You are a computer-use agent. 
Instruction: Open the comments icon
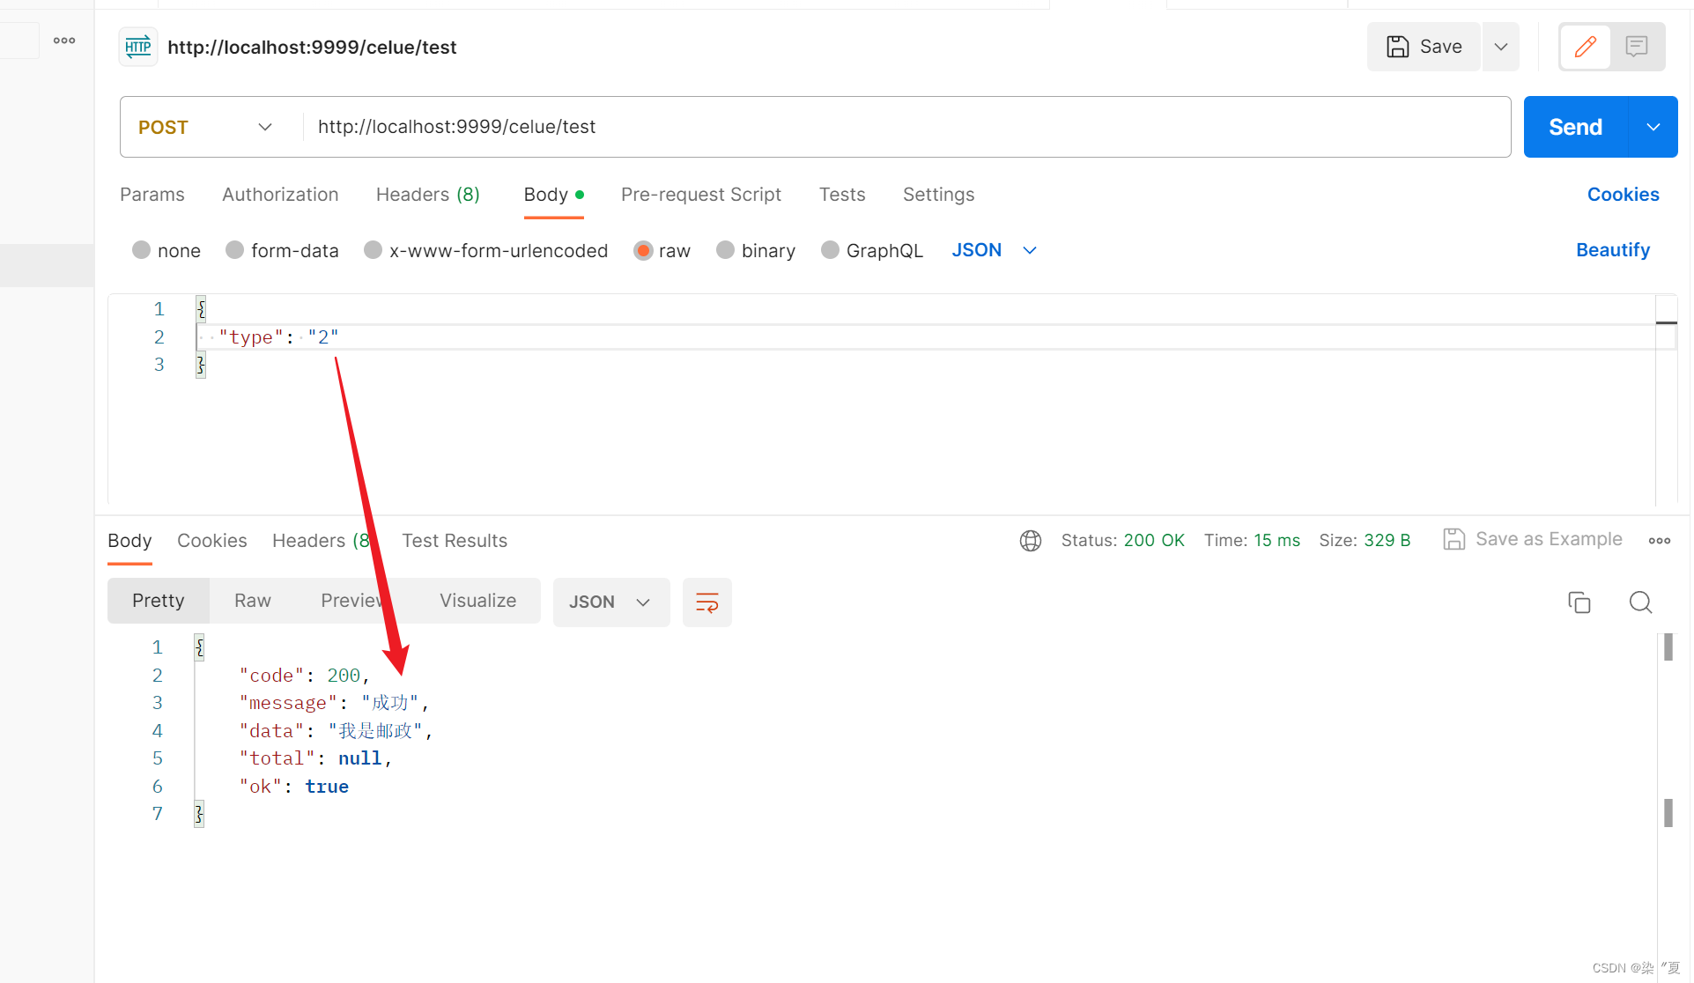point(1637,47)
